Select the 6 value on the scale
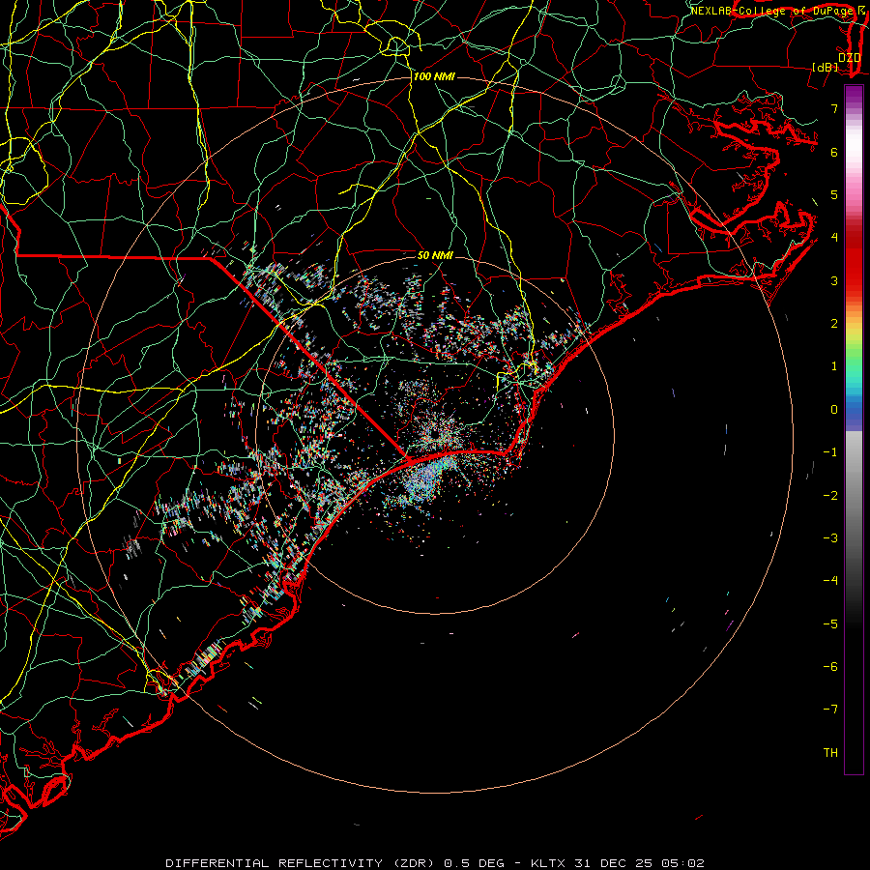The height and width of the screenshot is (870, 870). 834,152
